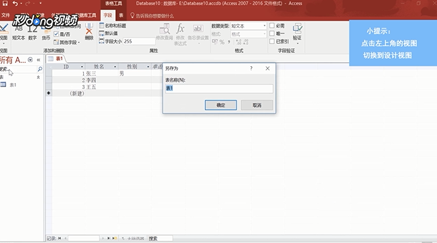Switch to the 字段 Fields ribbon tab
Image resolution: width=437 pixels, height=243 pixels.
[108, 15]
